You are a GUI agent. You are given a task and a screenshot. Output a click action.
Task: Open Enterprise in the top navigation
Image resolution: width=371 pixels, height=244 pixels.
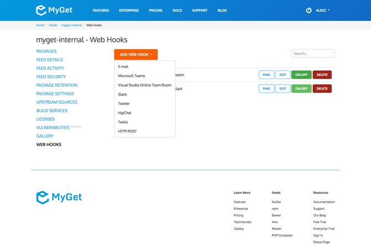coord(129,10)
